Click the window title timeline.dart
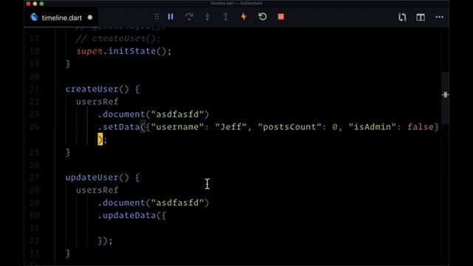The image size is (473, 266). click(236, 3)
